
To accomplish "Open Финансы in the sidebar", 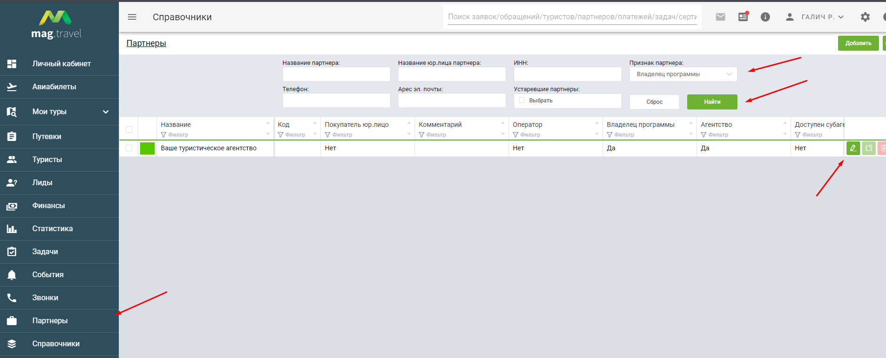I will pos(59,206).
